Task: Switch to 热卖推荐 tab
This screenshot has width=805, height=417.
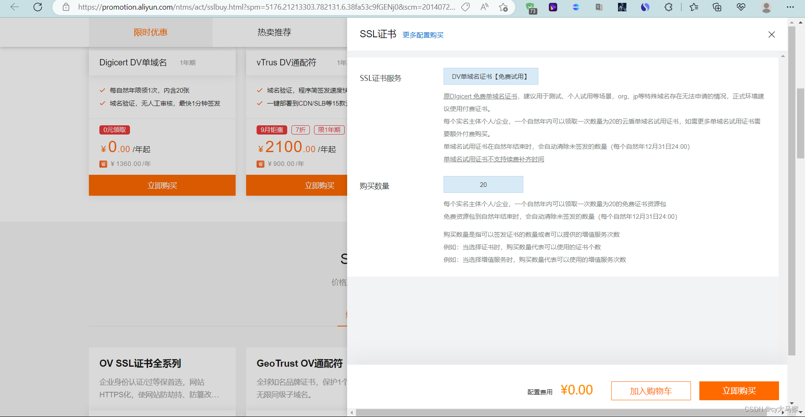Action: click(274, 32)
